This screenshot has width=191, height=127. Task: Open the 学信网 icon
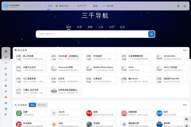pyautogui.click(x=89, y=124)
